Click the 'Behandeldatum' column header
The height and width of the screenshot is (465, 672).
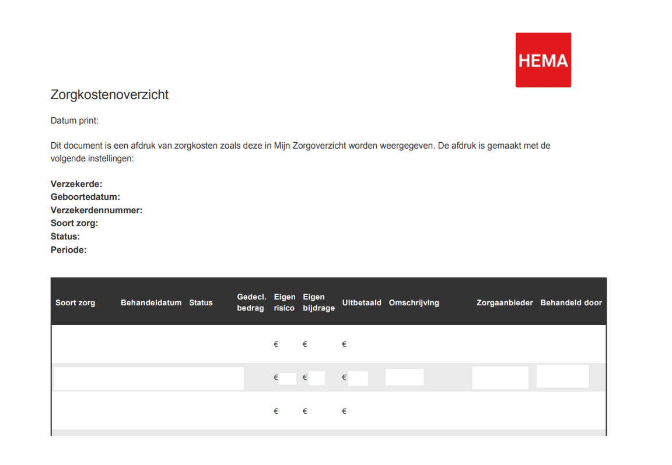click(x=151, y=303)
